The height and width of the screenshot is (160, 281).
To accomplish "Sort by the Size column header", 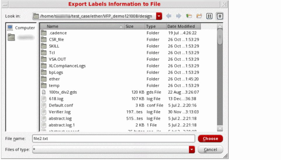I will click(x=135, y=26).
